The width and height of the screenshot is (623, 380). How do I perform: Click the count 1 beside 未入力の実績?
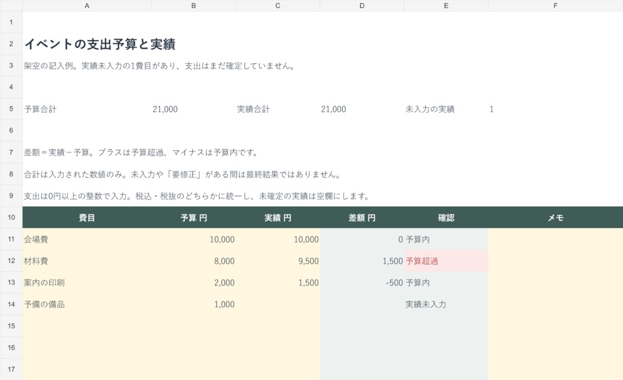pyautogui.click(x=492, y=109)
